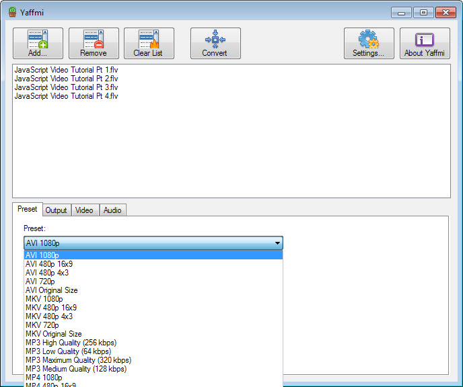This screenshot has height=387, width=463.
Task: Choose AVI 480p 4x3 preset
Action: pos(153,273)
